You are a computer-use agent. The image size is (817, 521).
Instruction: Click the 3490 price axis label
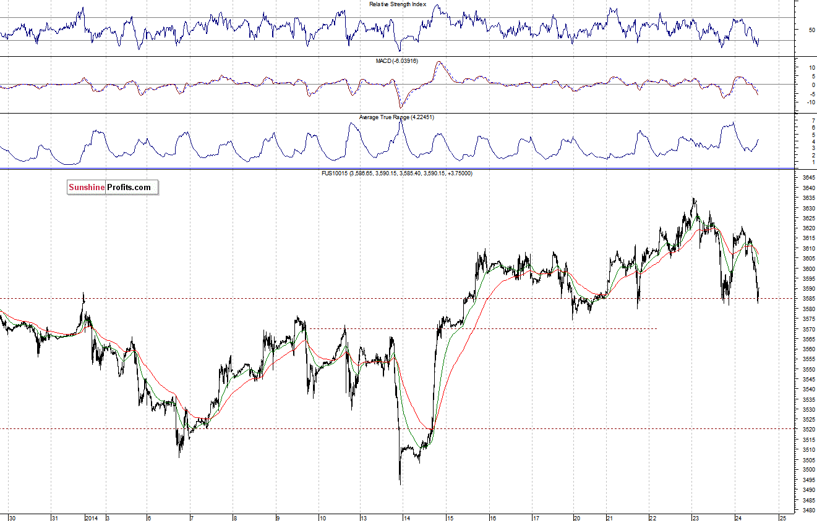coord(808,490)
